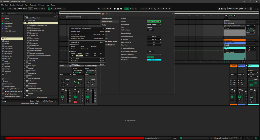Click the Link button
Image resolution: width=260 pixels, height=140 pixels.
coord(10,9)
